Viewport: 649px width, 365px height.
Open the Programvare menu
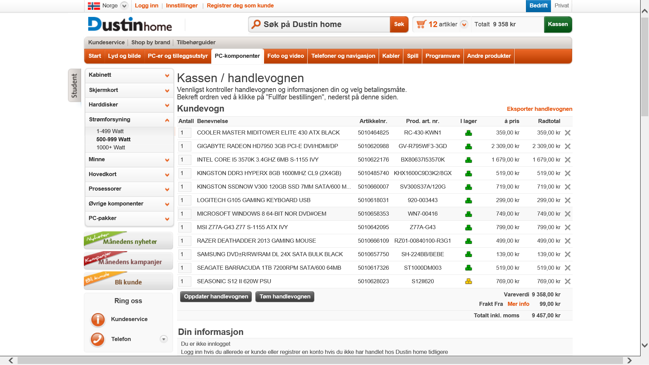pos(443,56)
